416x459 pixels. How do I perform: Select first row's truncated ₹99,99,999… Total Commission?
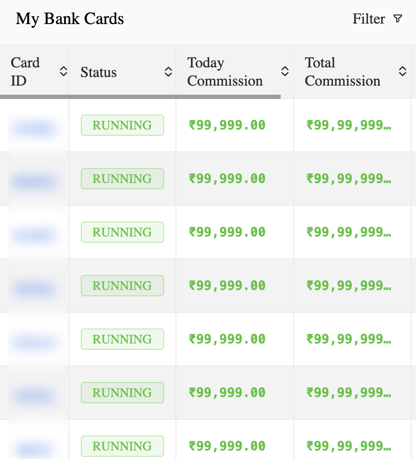[349, 125]
